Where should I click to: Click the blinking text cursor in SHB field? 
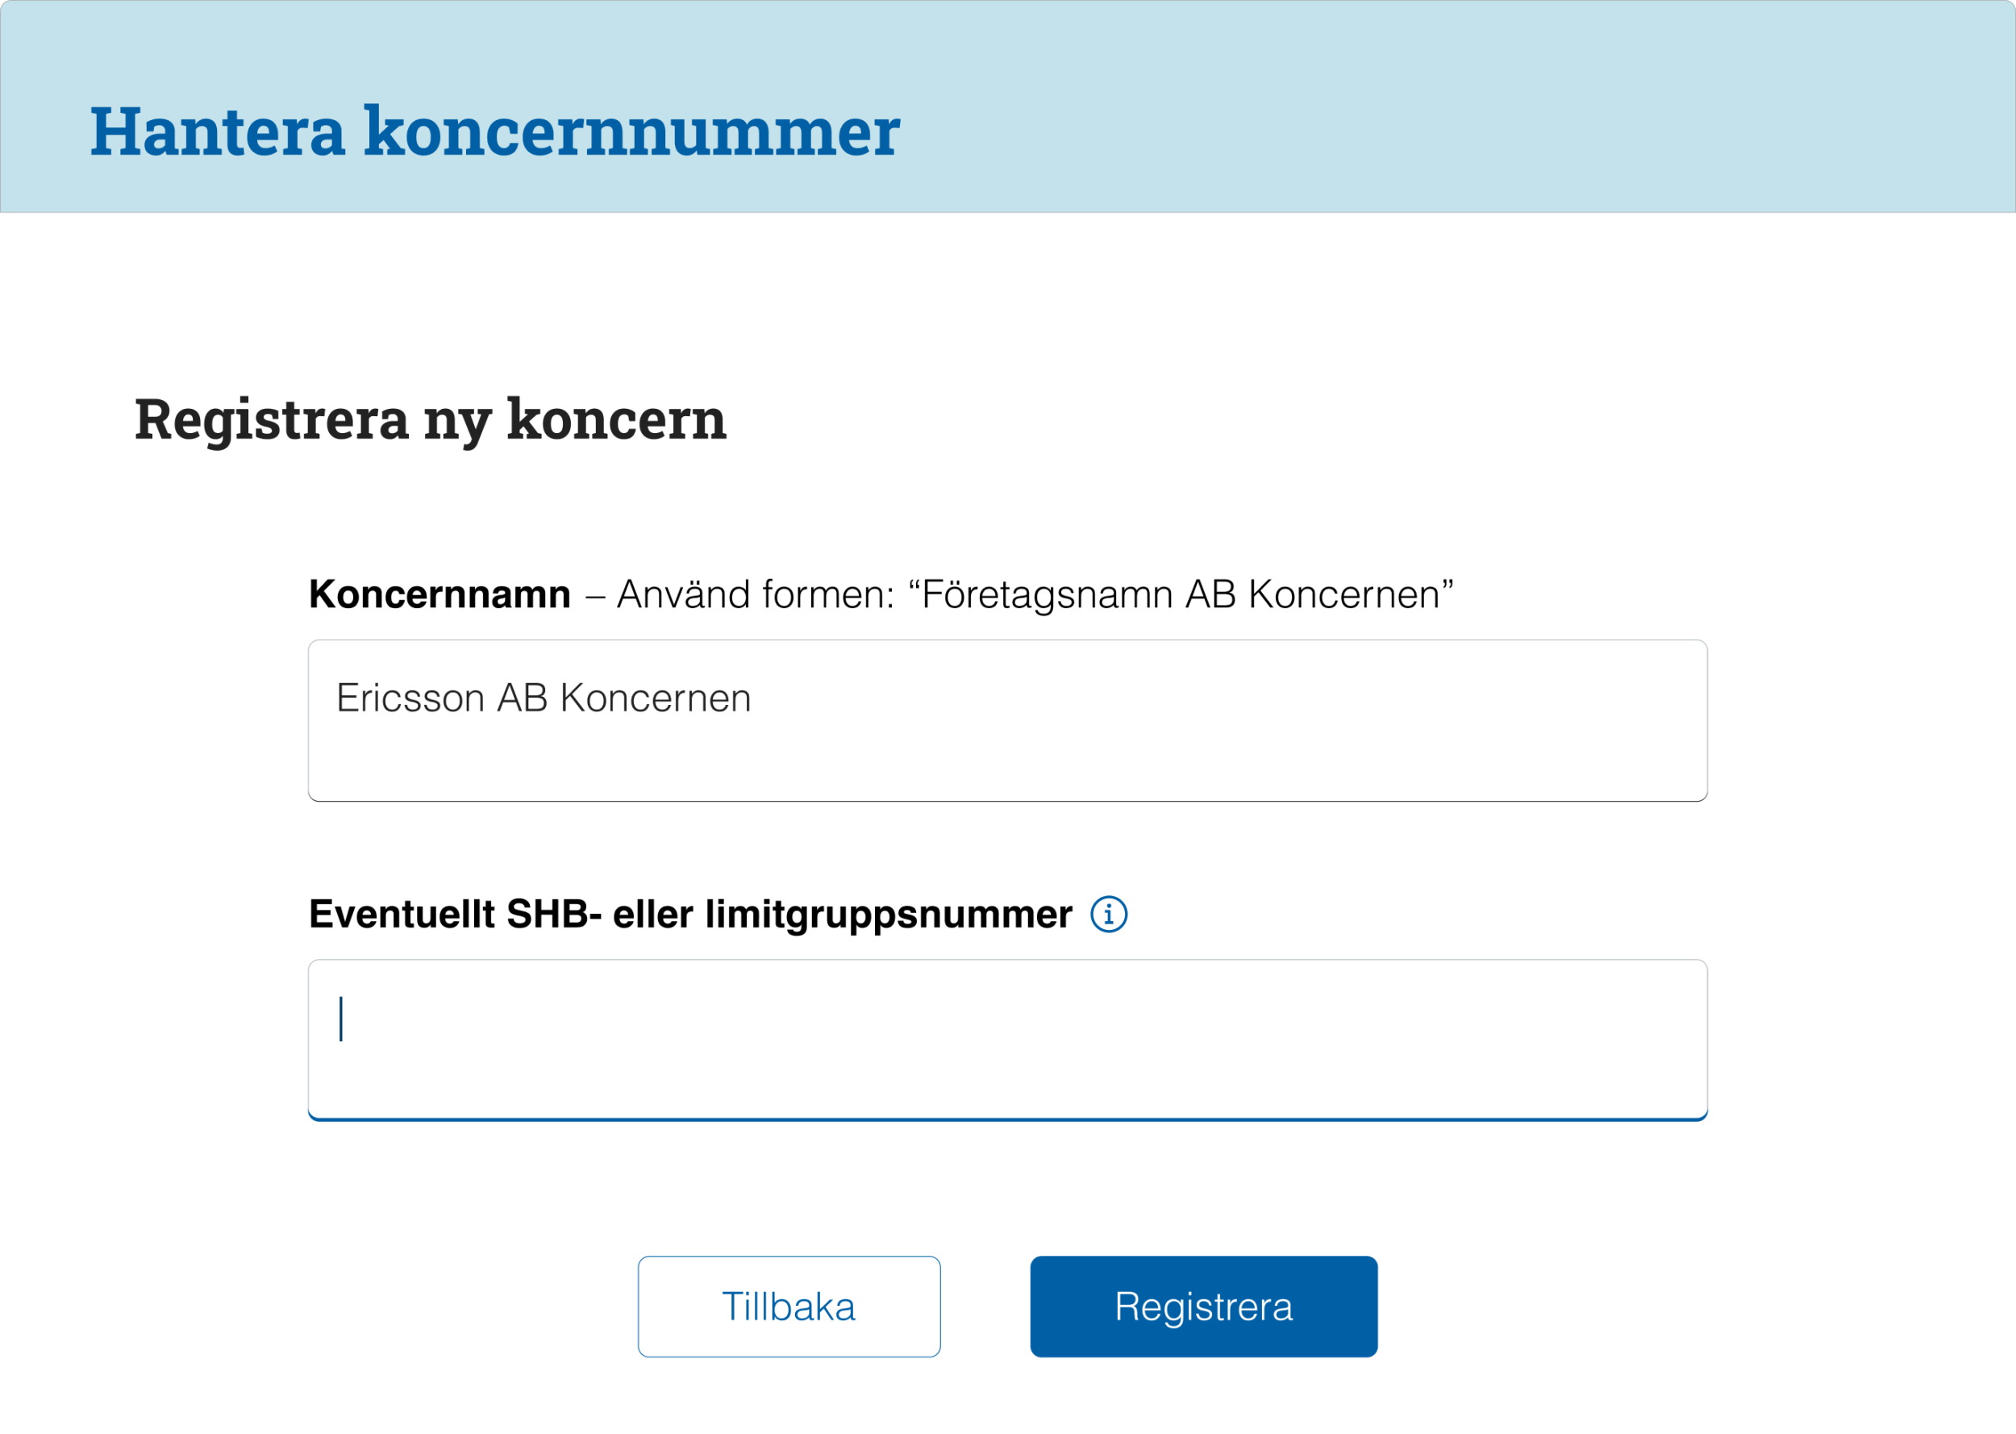pos(341,1019)
